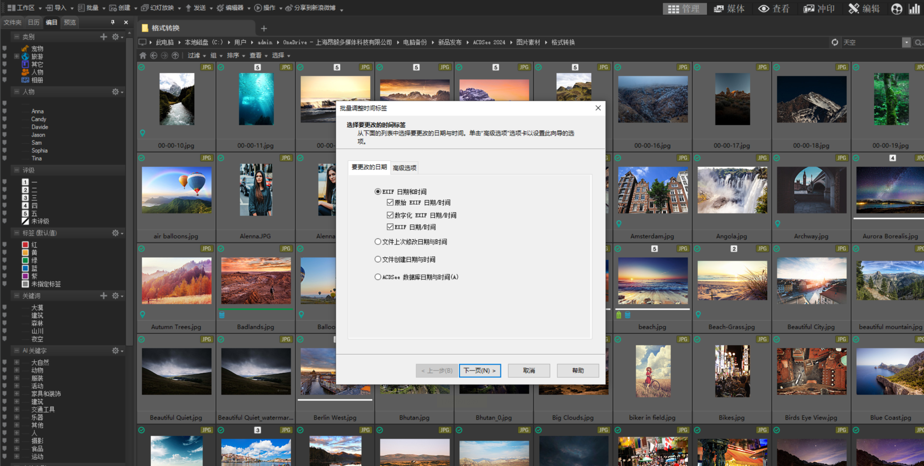Open the 批量 menu
The width and height of the screenshot is (924, 466).
click(92, 8)
